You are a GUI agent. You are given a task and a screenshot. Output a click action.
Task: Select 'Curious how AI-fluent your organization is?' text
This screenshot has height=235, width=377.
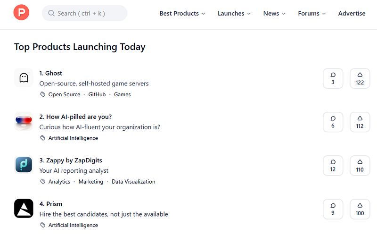point(100,127)
